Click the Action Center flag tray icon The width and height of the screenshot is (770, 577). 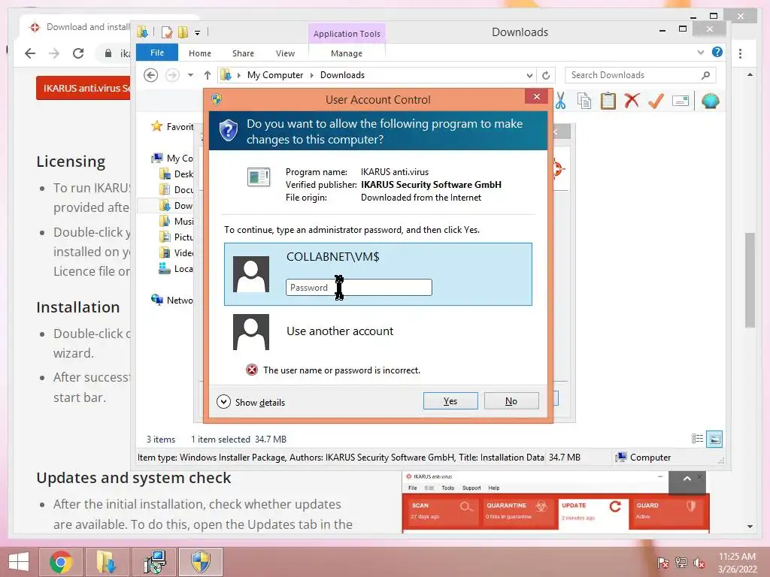click(662, 563)
